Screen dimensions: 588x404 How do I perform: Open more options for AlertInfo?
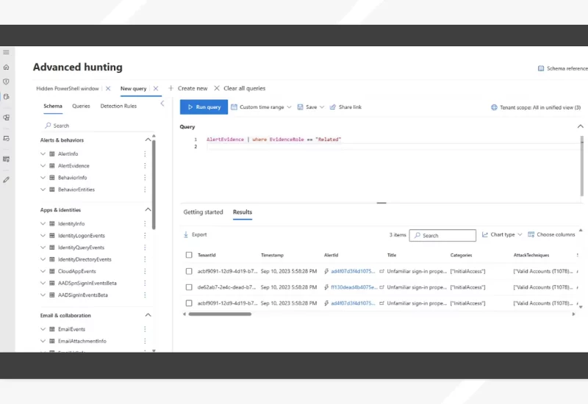(x=145, y=154)
